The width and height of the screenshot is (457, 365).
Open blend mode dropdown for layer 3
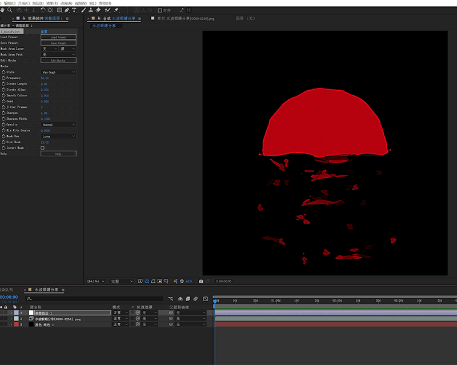pos(121,325)
